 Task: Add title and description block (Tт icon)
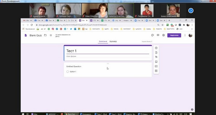click(x=156, y=57)
